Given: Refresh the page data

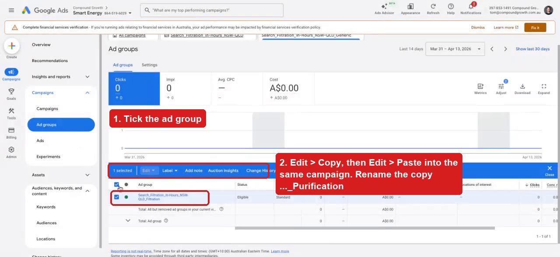Looking at the screenshot, I should coord(433,9).
